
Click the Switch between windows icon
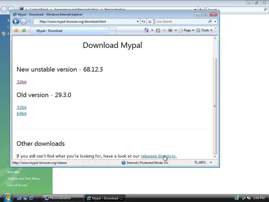tap(25, 198)
